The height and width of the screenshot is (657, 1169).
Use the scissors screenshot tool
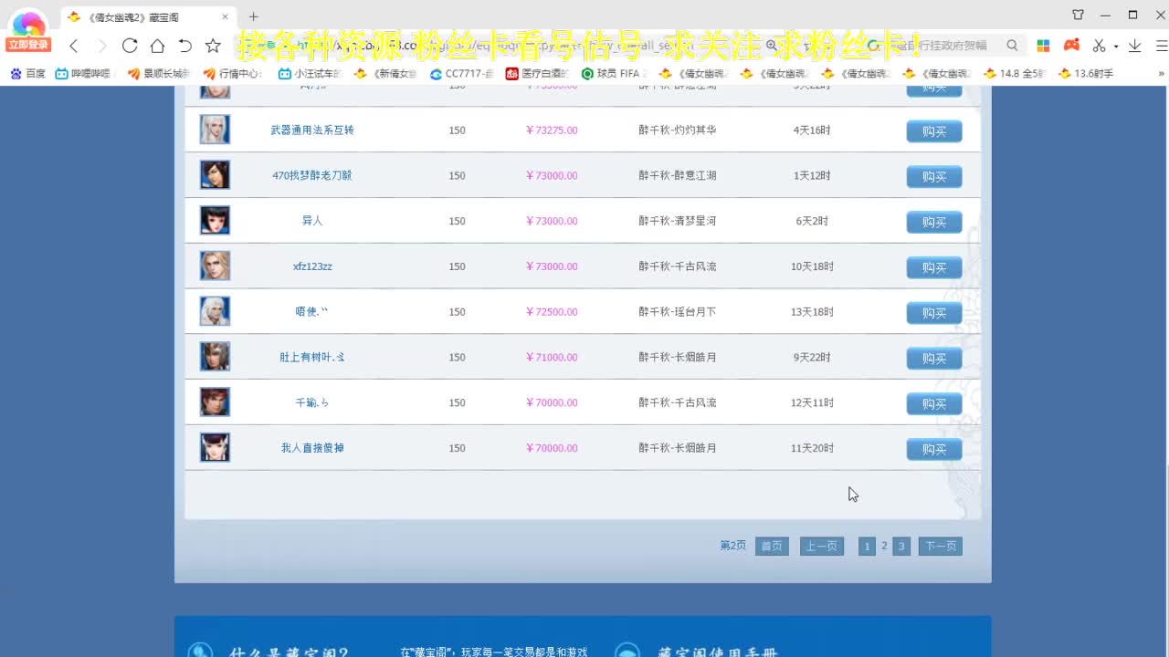(1099, 44)
